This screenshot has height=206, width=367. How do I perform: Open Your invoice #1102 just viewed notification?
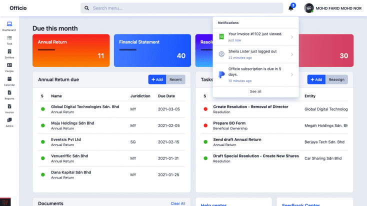[255, 37]
